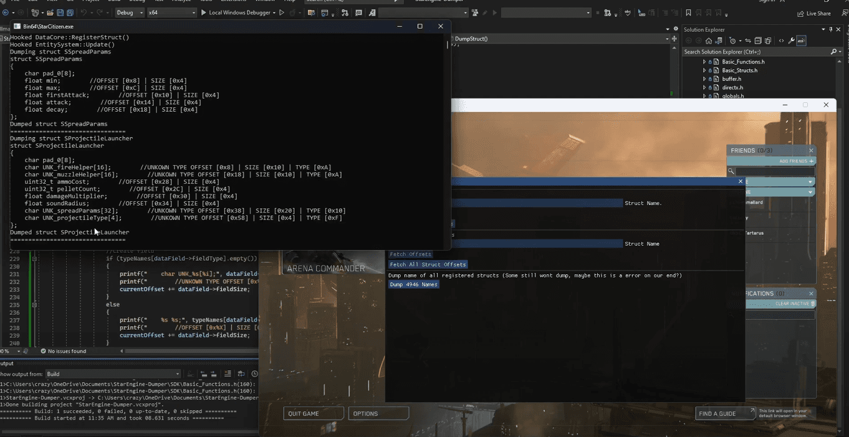Click the bookmark icon in the toolbar
This screenshot has width=849, height=437.
click(688, 12)
